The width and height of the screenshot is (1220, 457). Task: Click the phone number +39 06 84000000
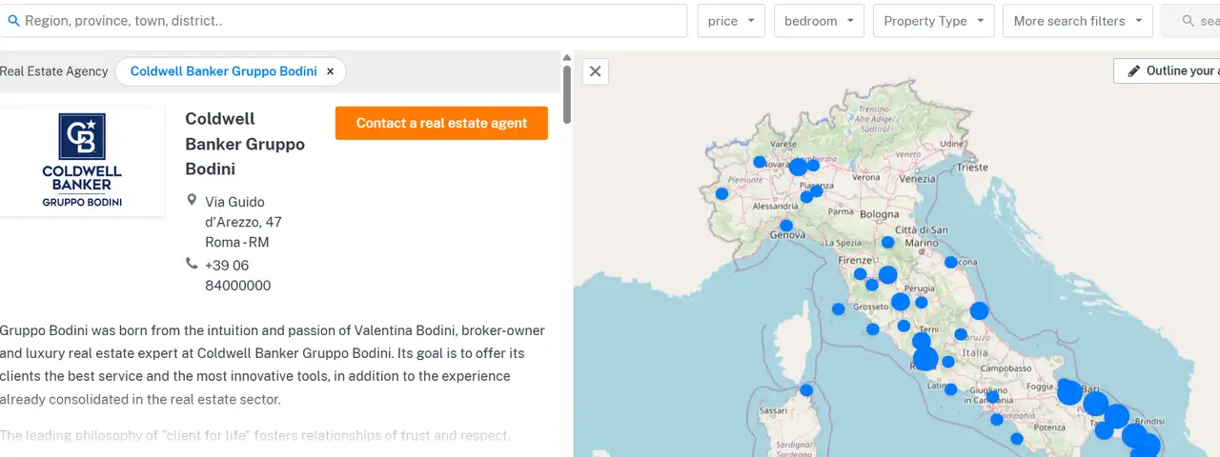click(238, 275)
